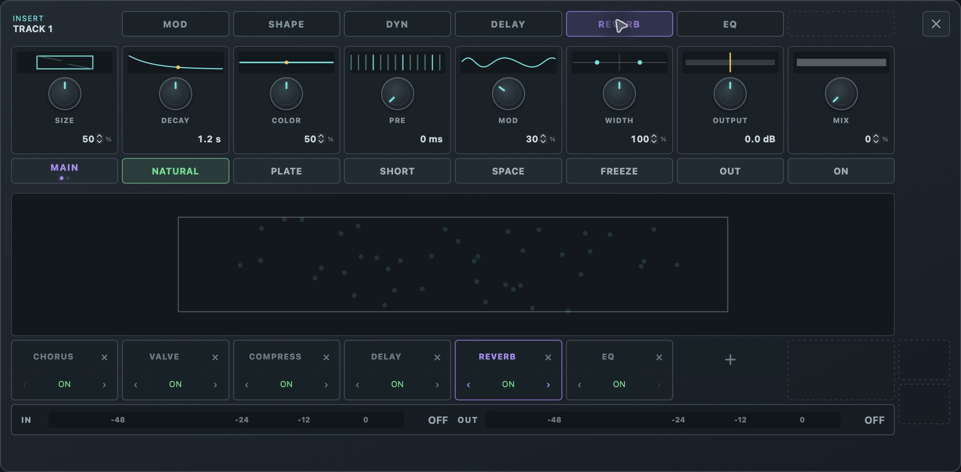Click the mix level bar display
The width and height of the screenshot is (961, 472).
tap(841, 62)
